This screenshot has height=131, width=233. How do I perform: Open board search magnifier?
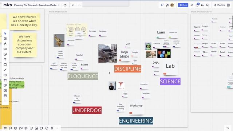point(208,5)
